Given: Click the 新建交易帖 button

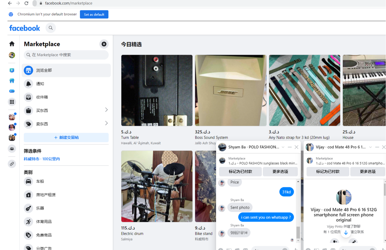Looking at the screenshot, I should 66,137.
